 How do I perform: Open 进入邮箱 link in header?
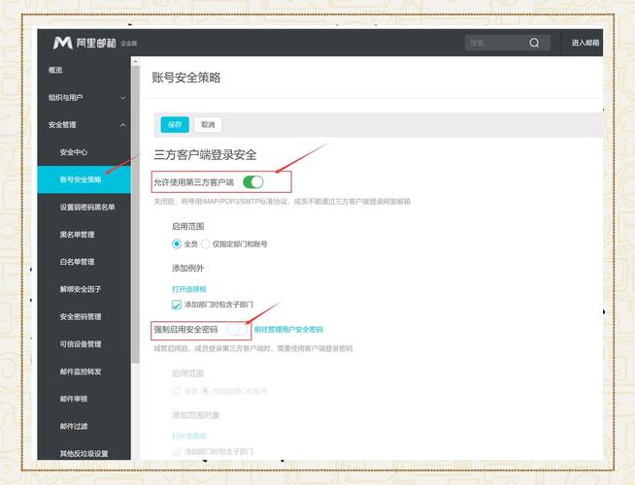tap(585, 43)
